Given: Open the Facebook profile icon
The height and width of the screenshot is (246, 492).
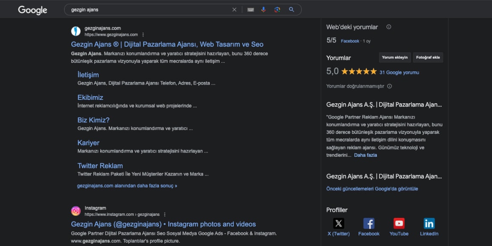Looking at the screenshot, I should [369, 223].
